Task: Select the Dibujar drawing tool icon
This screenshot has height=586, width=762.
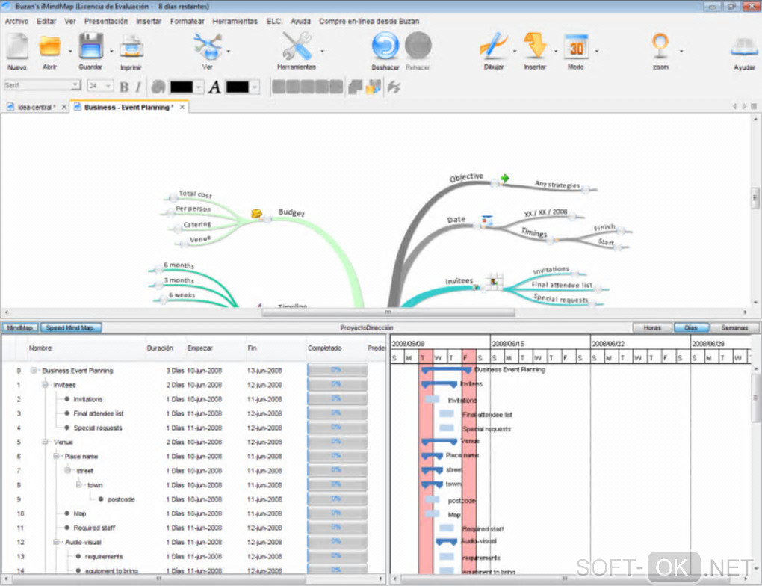Action: [x=493, y=46]
